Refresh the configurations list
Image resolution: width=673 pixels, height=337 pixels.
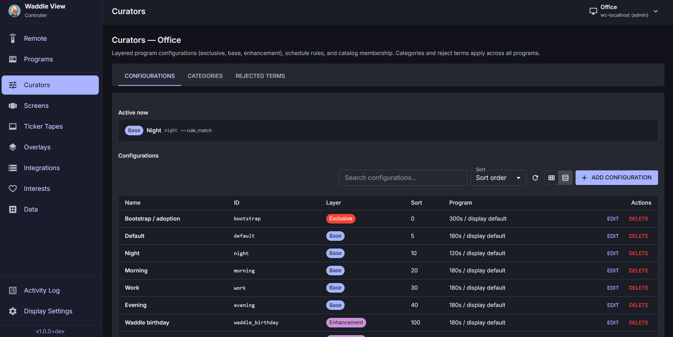[535, 178]
